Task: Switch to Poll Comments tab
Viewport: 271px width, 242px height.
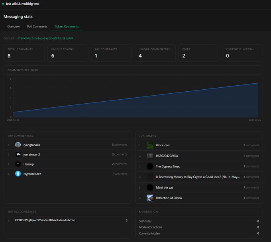Action: point(37,26)
